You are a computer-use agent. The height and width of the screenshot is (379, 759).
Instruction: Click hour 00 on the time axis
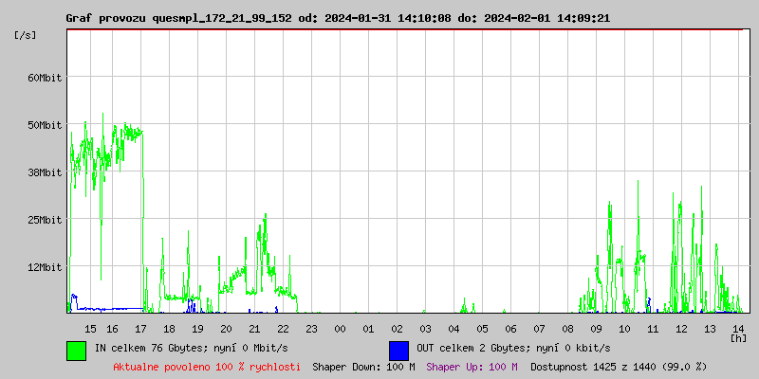tap(340, 328)
